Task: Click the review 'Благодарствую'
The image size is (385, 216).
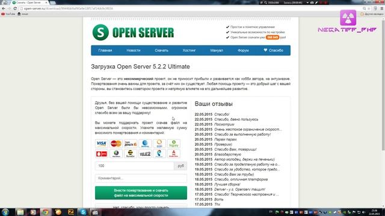Action: pos(227,155)
